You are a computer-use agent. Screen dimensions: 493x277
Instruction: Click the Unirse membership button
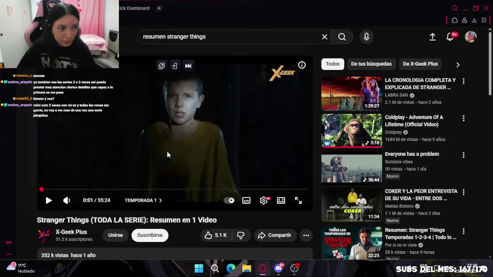[x=116, y=235]
